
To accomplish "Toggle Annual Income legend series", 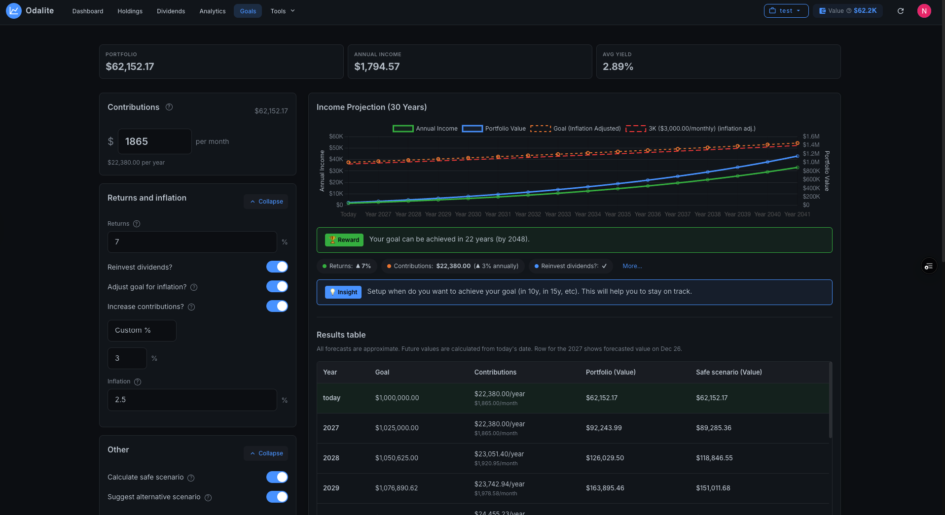I will click(x=425, y=129).
